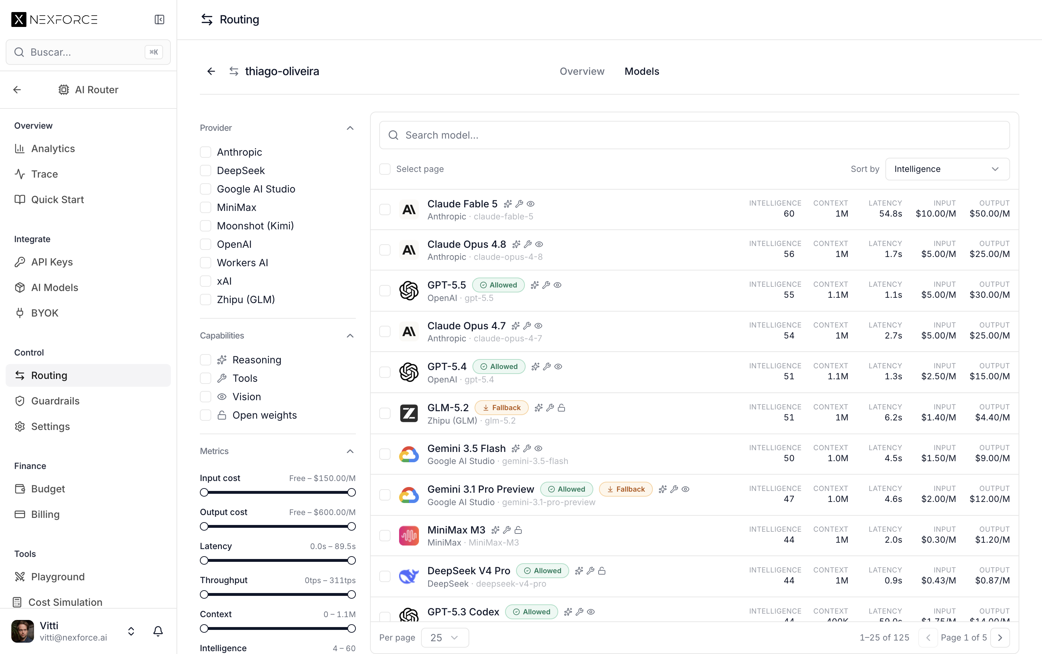
Task: Check the DeepSeek provider filter
Action: click(x=205, y=171)
